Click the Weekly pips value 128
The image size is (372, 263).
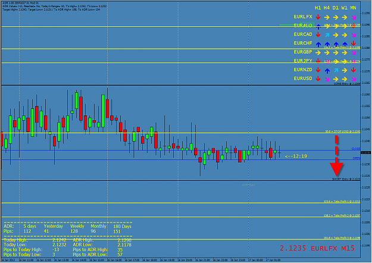[x=74, y=231]
